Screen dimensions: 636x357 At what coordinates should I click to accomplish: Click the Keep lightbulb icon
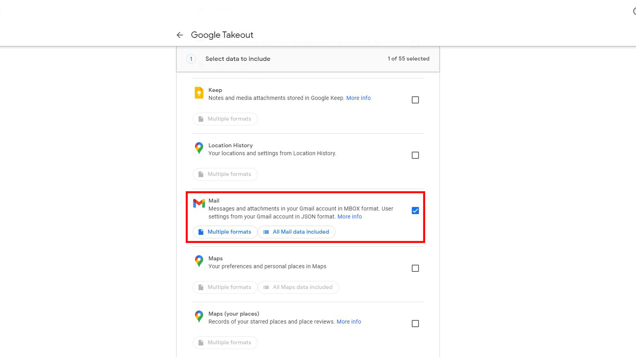[199, 93]
